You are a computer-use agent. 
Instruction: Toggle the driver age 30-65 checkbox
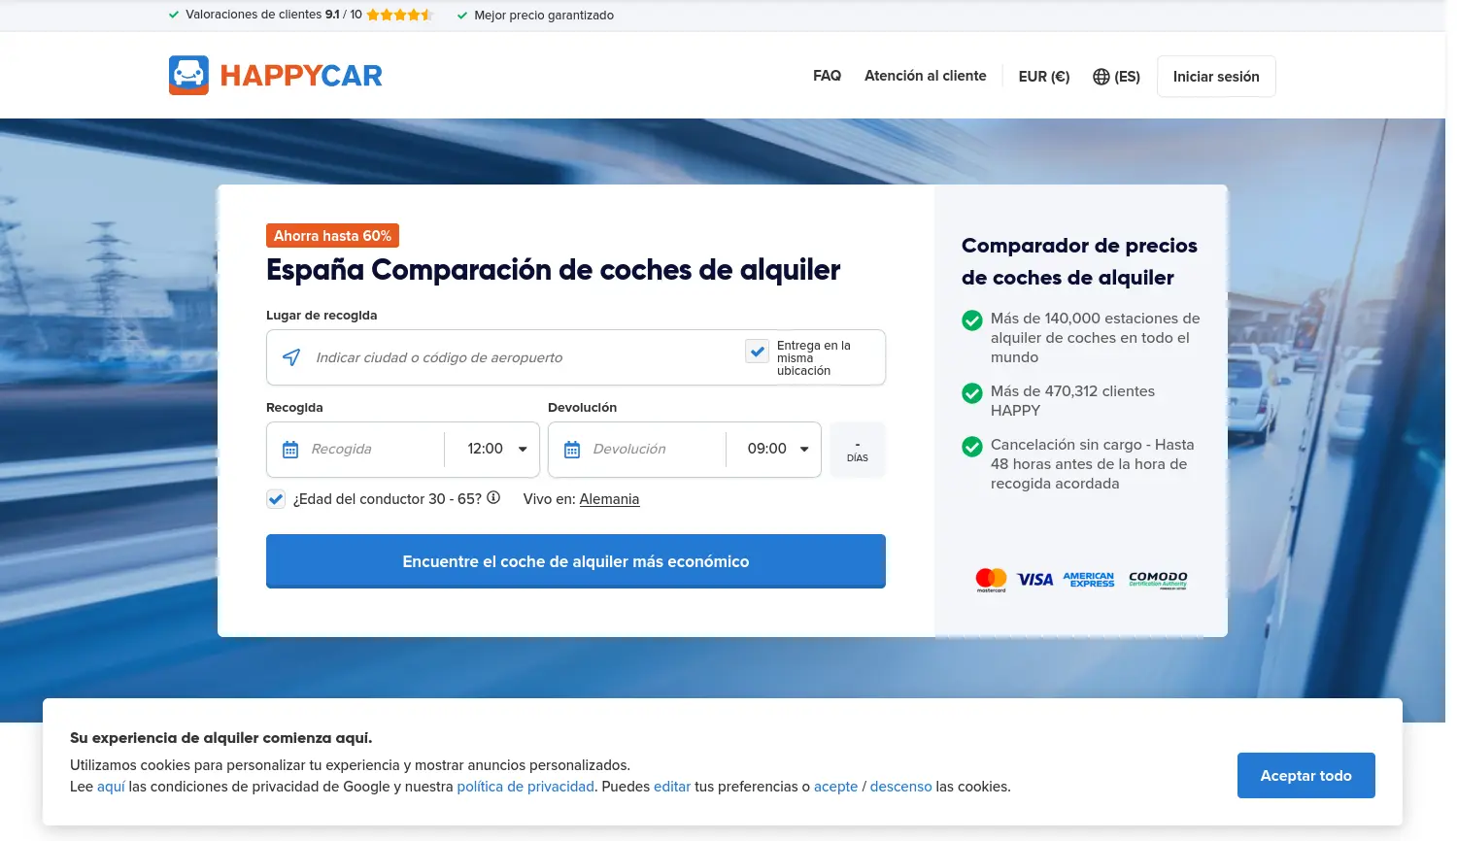coord(275,498)
